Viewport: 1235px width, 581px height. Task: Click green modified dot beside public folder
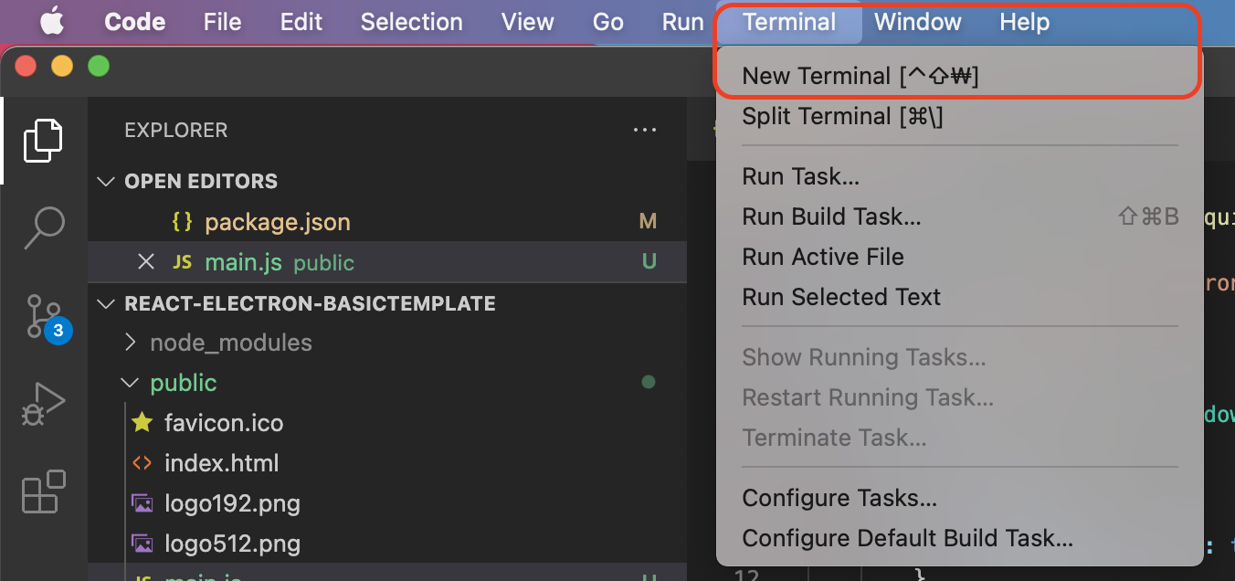click(649, 383)
